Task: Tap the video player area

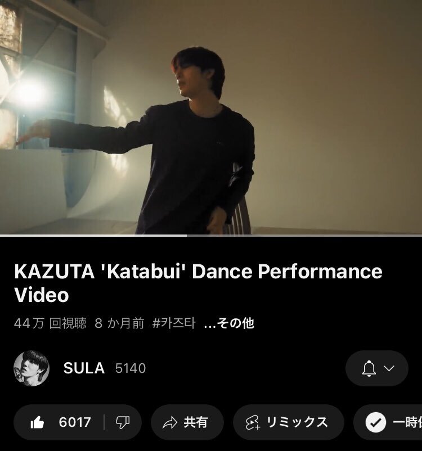Action: (211, 117)
